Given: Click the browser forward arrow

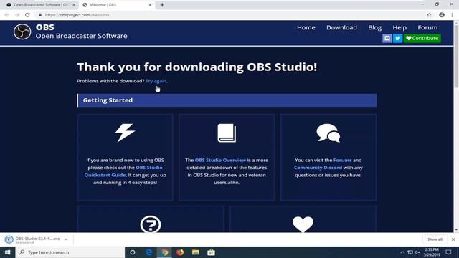Looking at the screenshot, I should [17, 15].
